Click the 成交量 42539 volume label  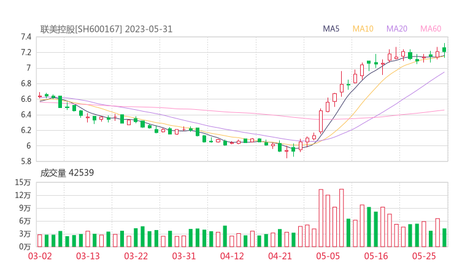point(67,173)
